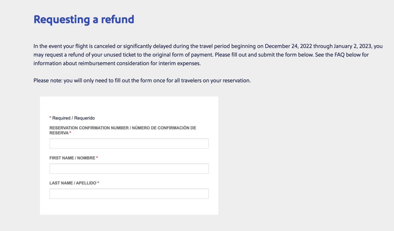The width and height of the screenshot is (394, 231).
Task: Click the reservation confirmation number input field
Action: point(129,143)
